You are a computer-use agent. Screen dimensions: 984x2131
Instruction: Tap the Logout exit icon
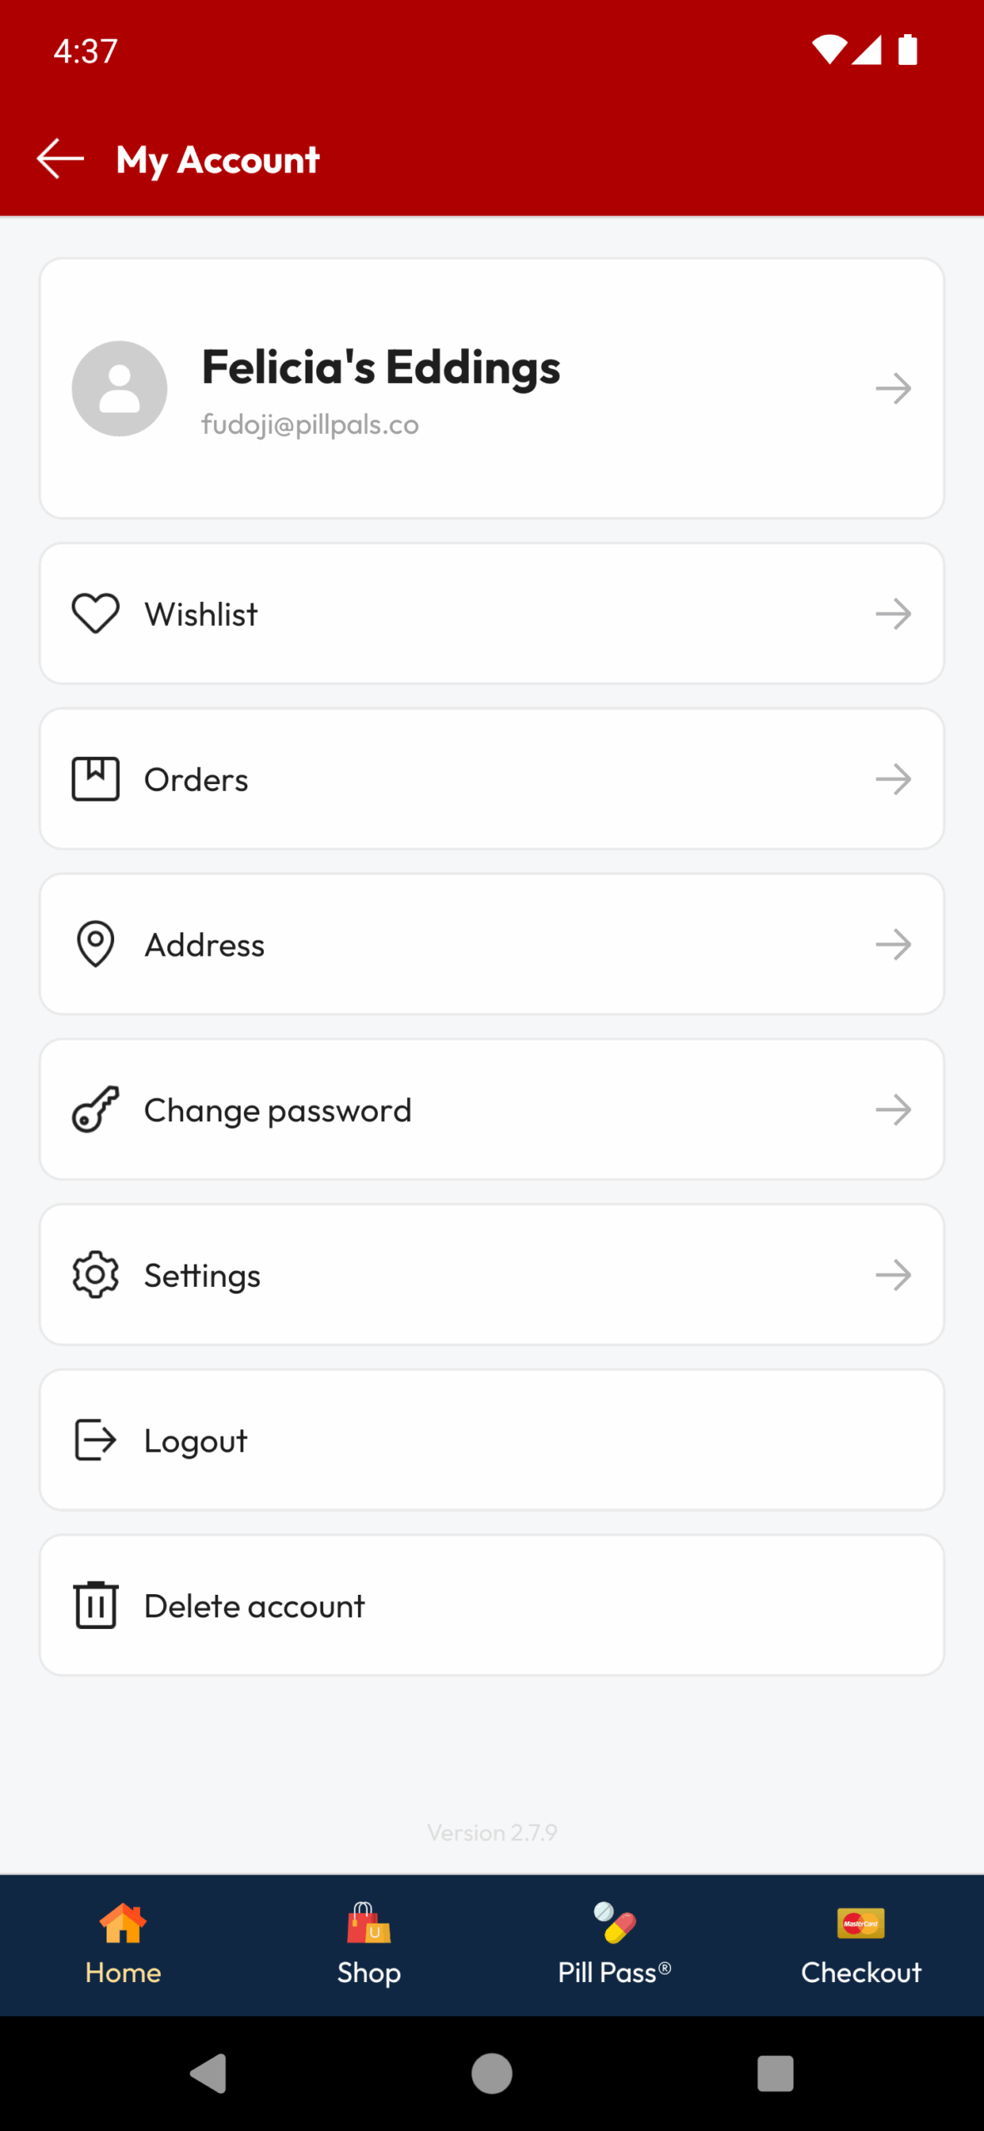tap(96, 1440)
